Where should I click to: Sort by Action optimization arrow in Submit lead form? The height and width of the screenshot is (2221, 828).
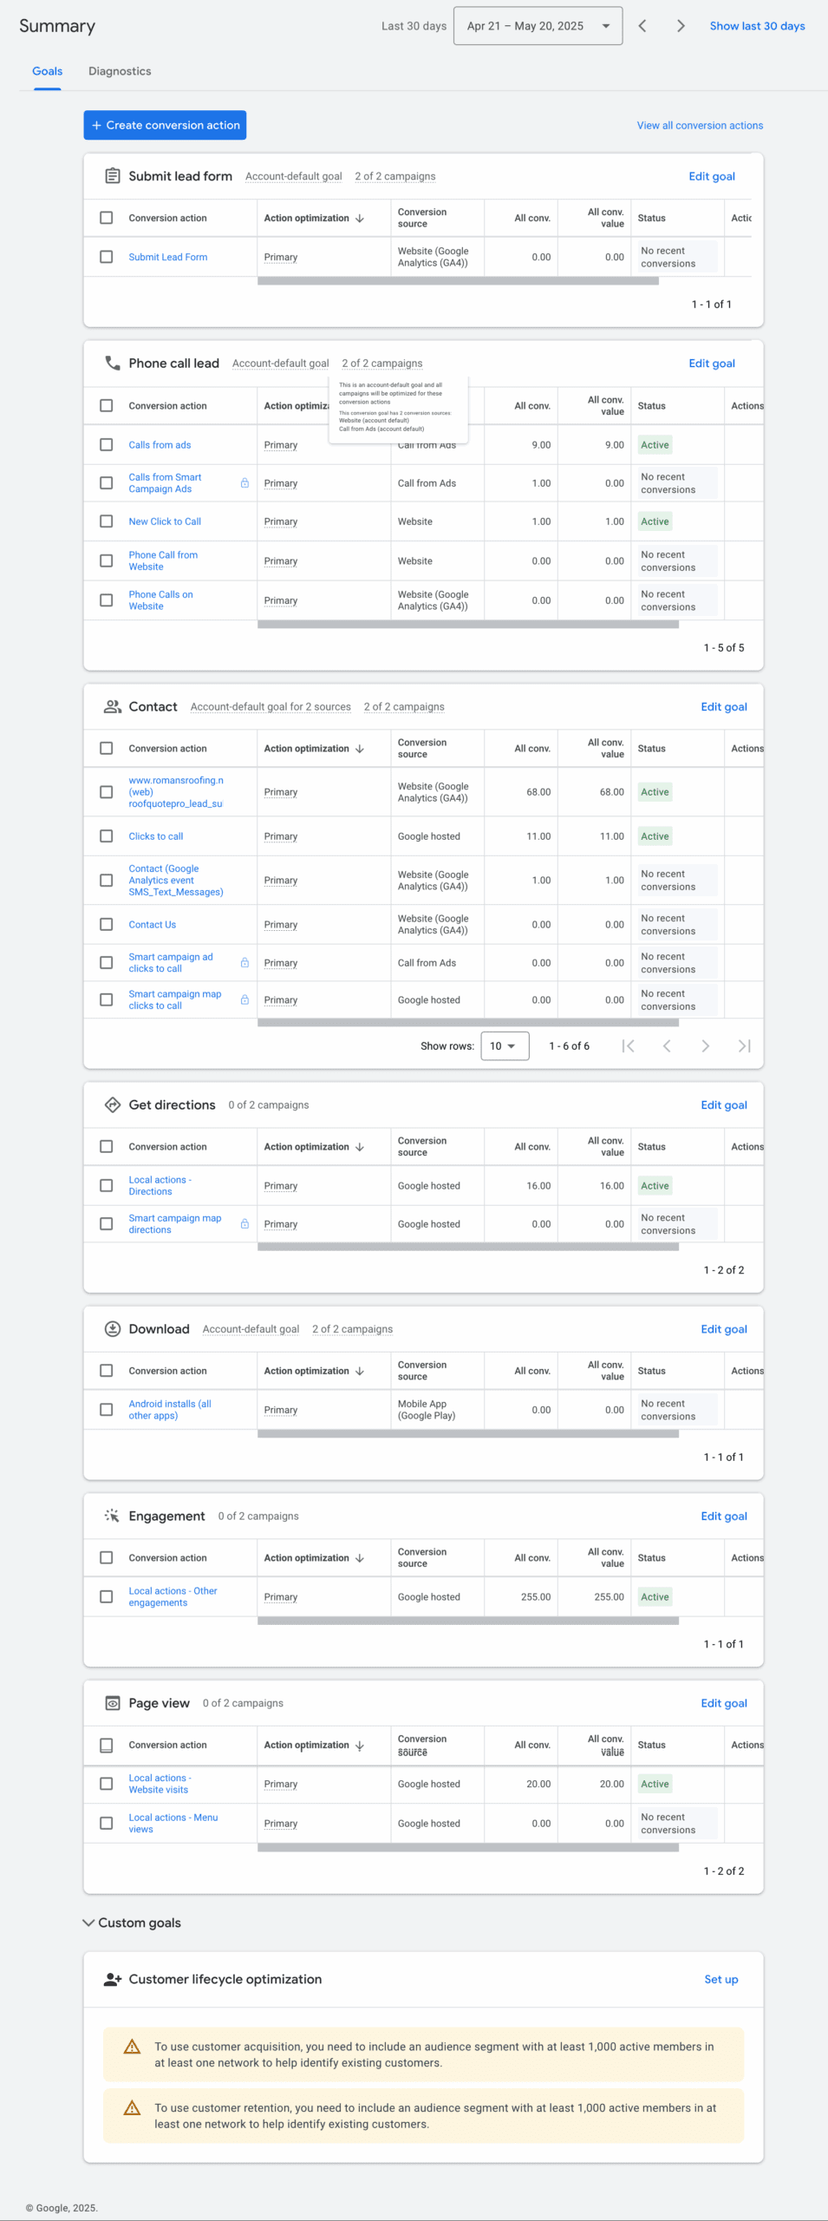tap(360, 219)
